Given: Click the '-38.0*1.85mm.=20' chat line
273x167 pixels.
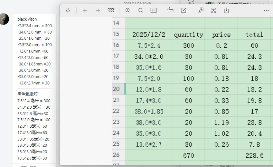Looking at the screenshot, I should coord(34,64).
